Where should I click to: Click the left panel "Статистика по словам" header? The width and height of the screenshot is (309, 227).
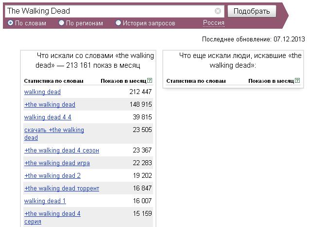pos(54,81)
